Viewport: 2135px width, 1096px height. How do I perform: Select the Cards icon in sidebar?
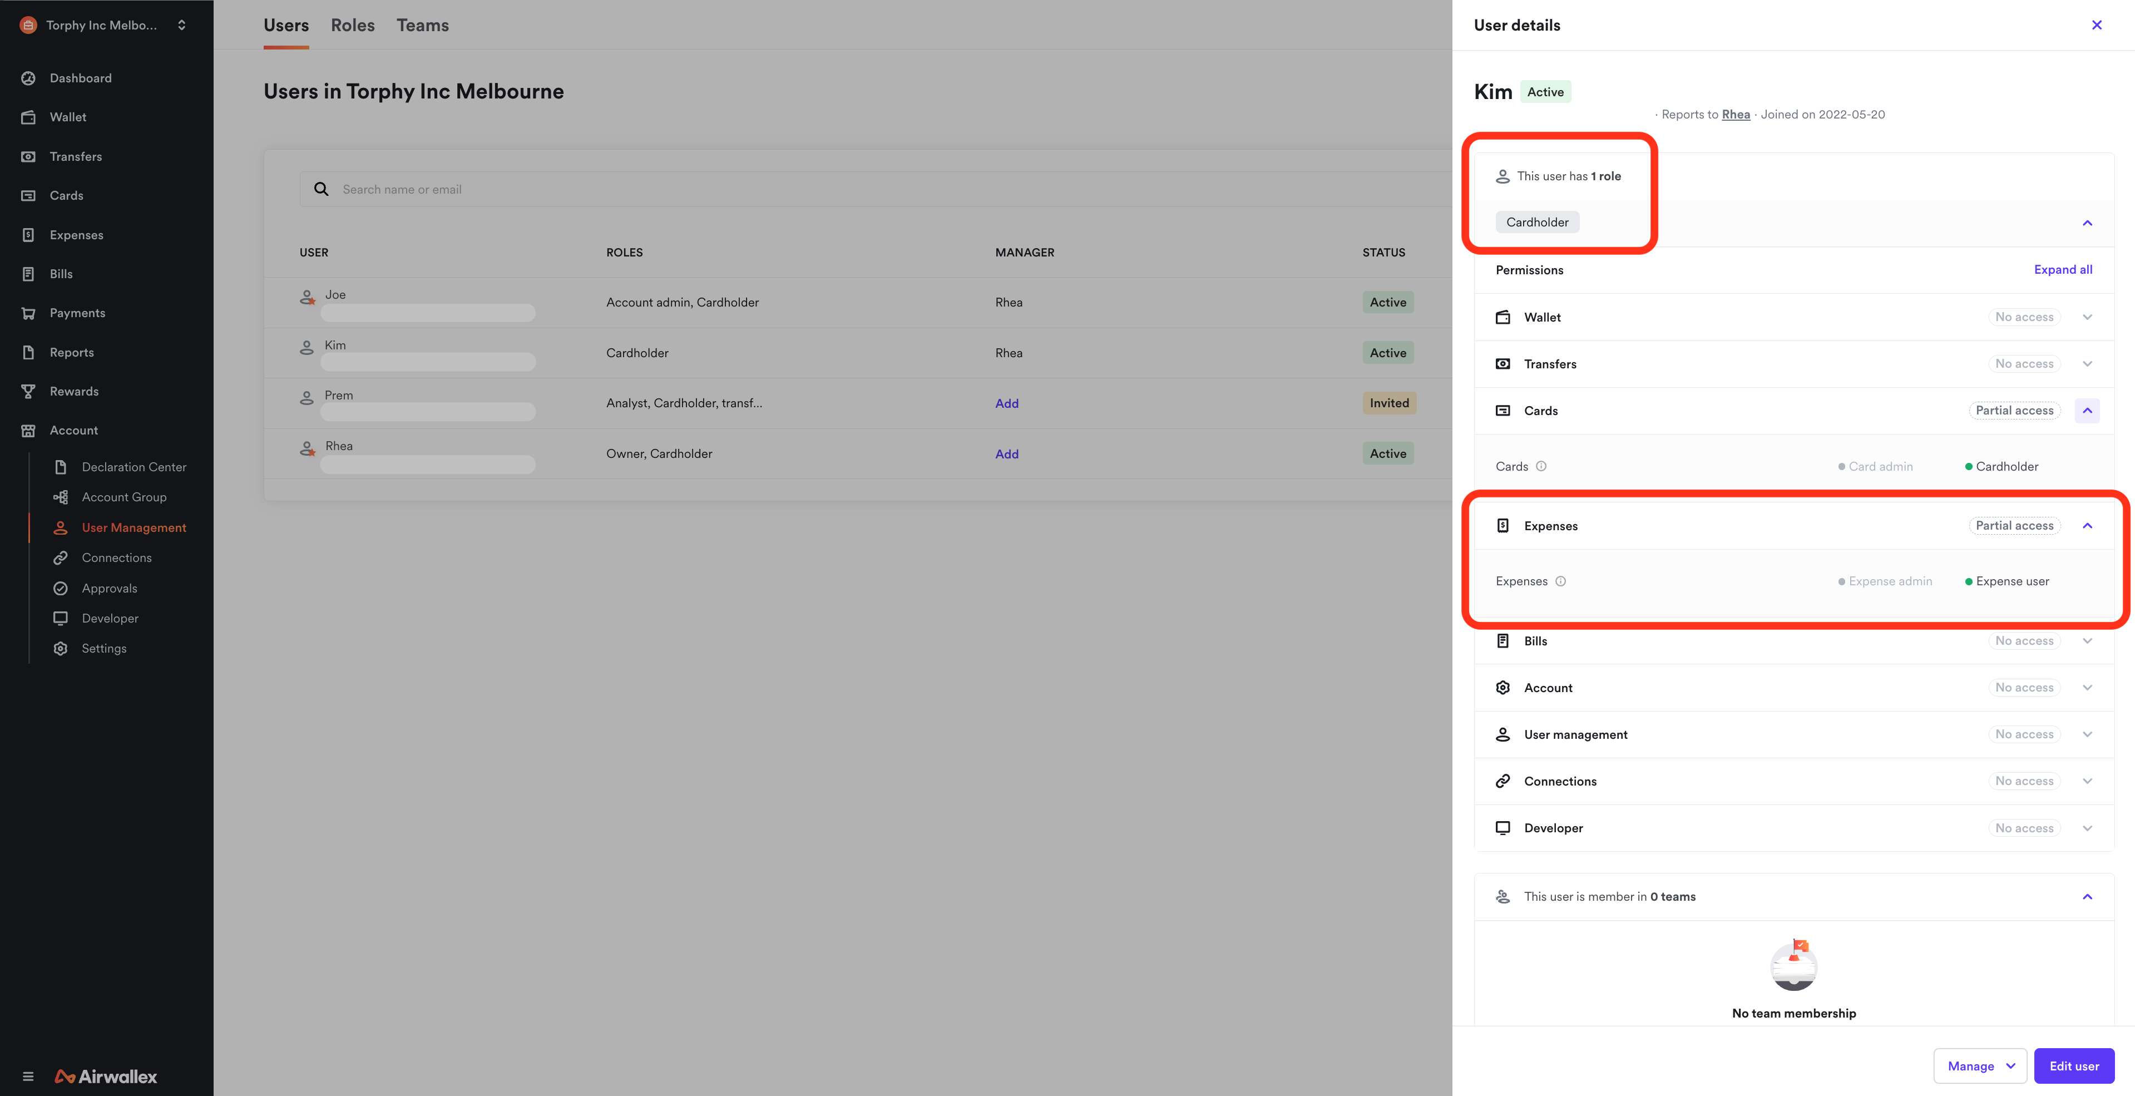pos(28,195)
